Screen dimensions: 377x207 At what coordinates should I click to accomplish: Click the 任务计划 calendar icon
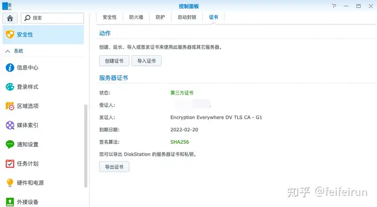pyautogui.click(x=10, y=164)
